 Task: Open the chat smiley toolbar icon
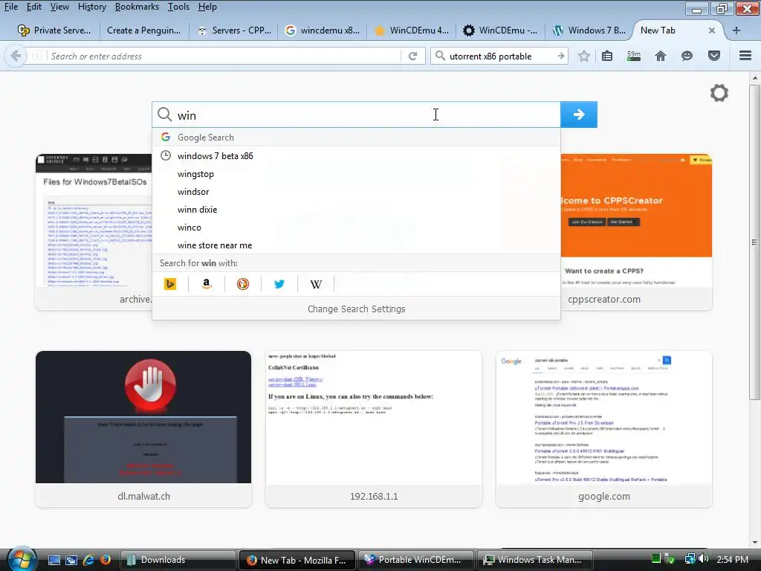[x=687, y=56]
